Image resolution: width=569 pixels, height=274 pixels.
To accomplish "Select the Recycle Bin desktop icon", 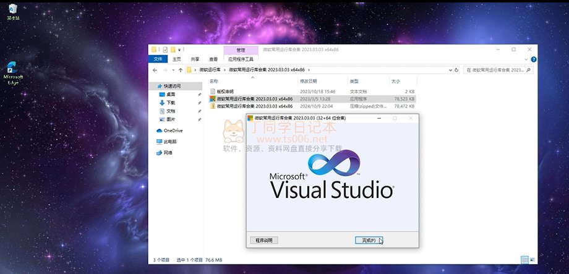I will 13,12.
